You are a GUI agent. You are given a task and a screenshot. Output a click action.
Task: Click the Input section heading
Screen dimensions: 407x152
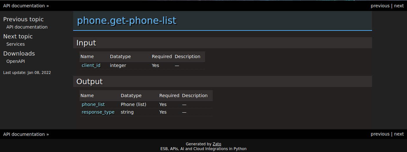(x=86, y=43)
